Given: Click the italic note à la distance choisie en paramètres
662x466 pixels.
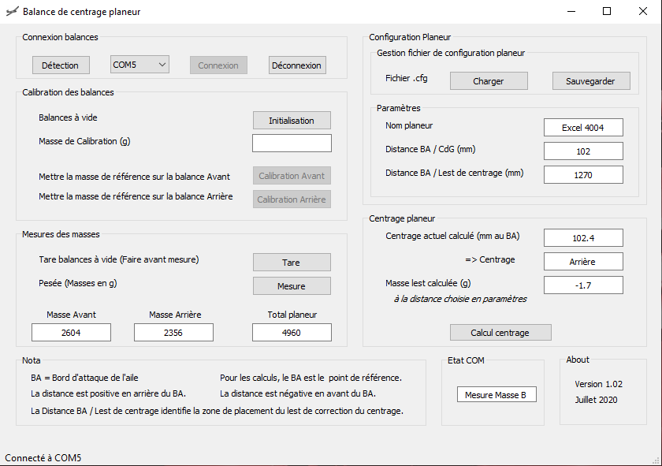Looking at the screenshot, I should [x=459, y=299].
